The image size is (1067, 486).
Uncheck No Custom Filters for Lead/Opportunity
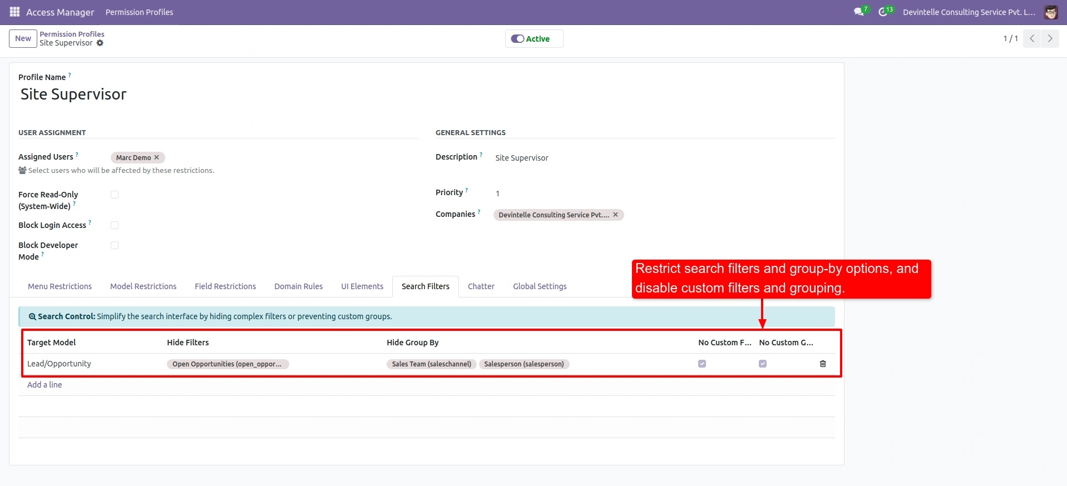click(702, 364)
